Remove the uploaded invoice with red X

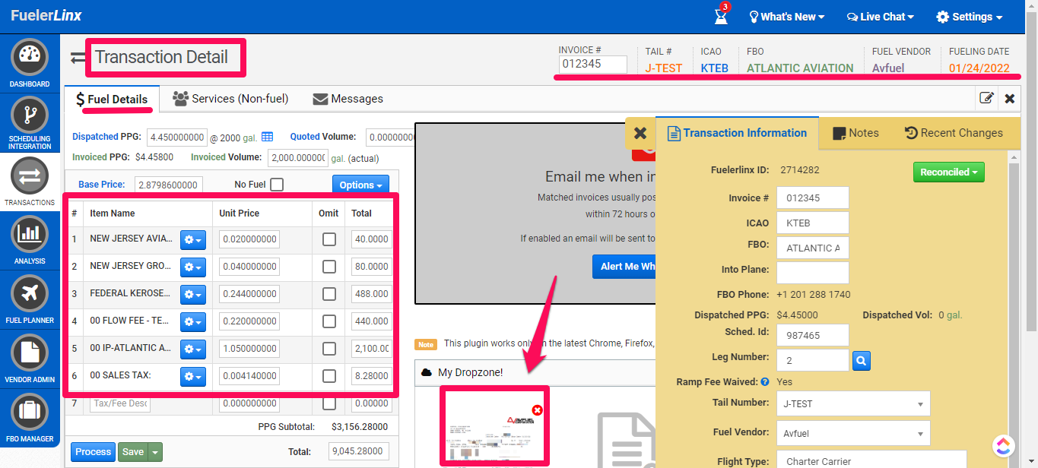click(x=538, y=410)
